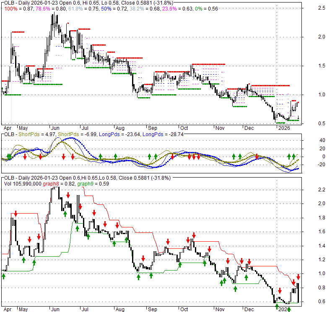Select the 'Vol 105,990,000' volume readout

[23, 184]
